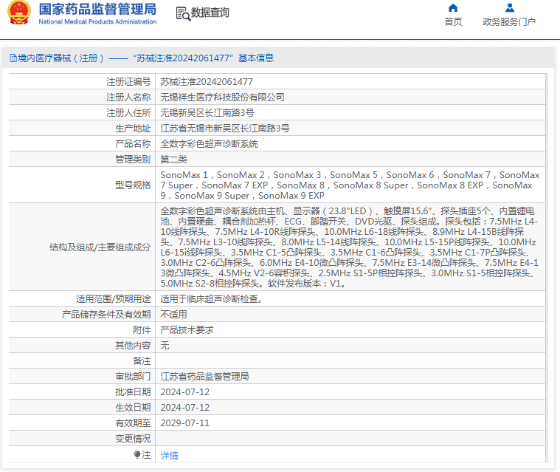This screenshot has height=472, width=560.
Task: Open the 详情 details link
Action: click(x=169, y=456)
